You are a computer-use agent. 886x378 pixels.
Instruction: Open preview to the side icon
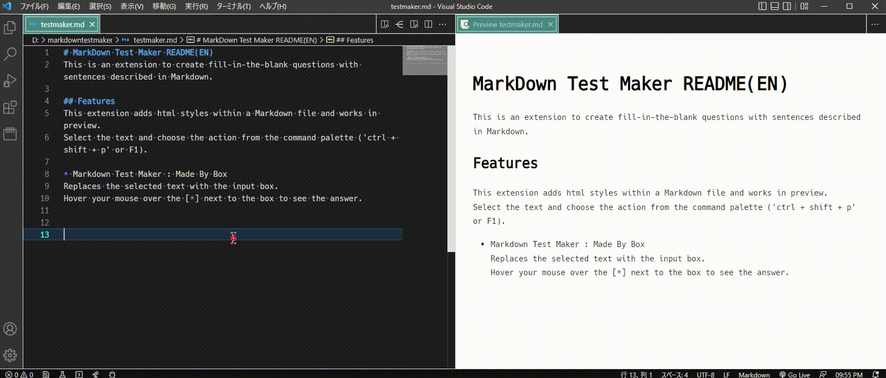coord(385,24)
